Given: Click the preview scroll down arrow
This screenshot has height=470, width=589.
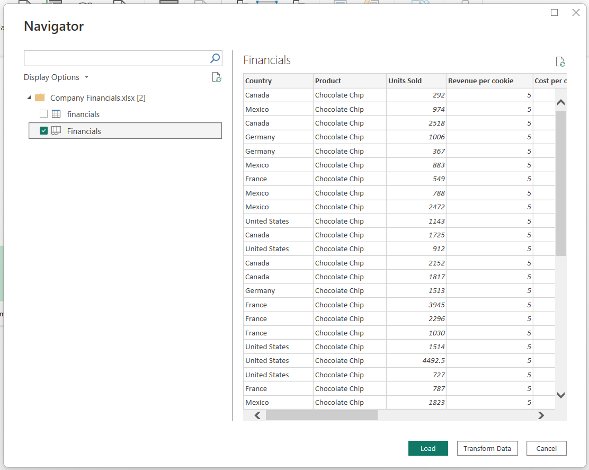Looking at the screenshot, I should (x=561, y=395).
